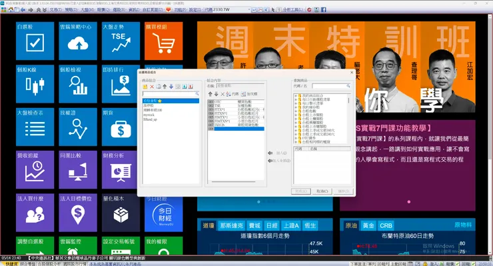Click the red heart icon in toolbar
493x266 pixels.
click(x=169, y=10)
